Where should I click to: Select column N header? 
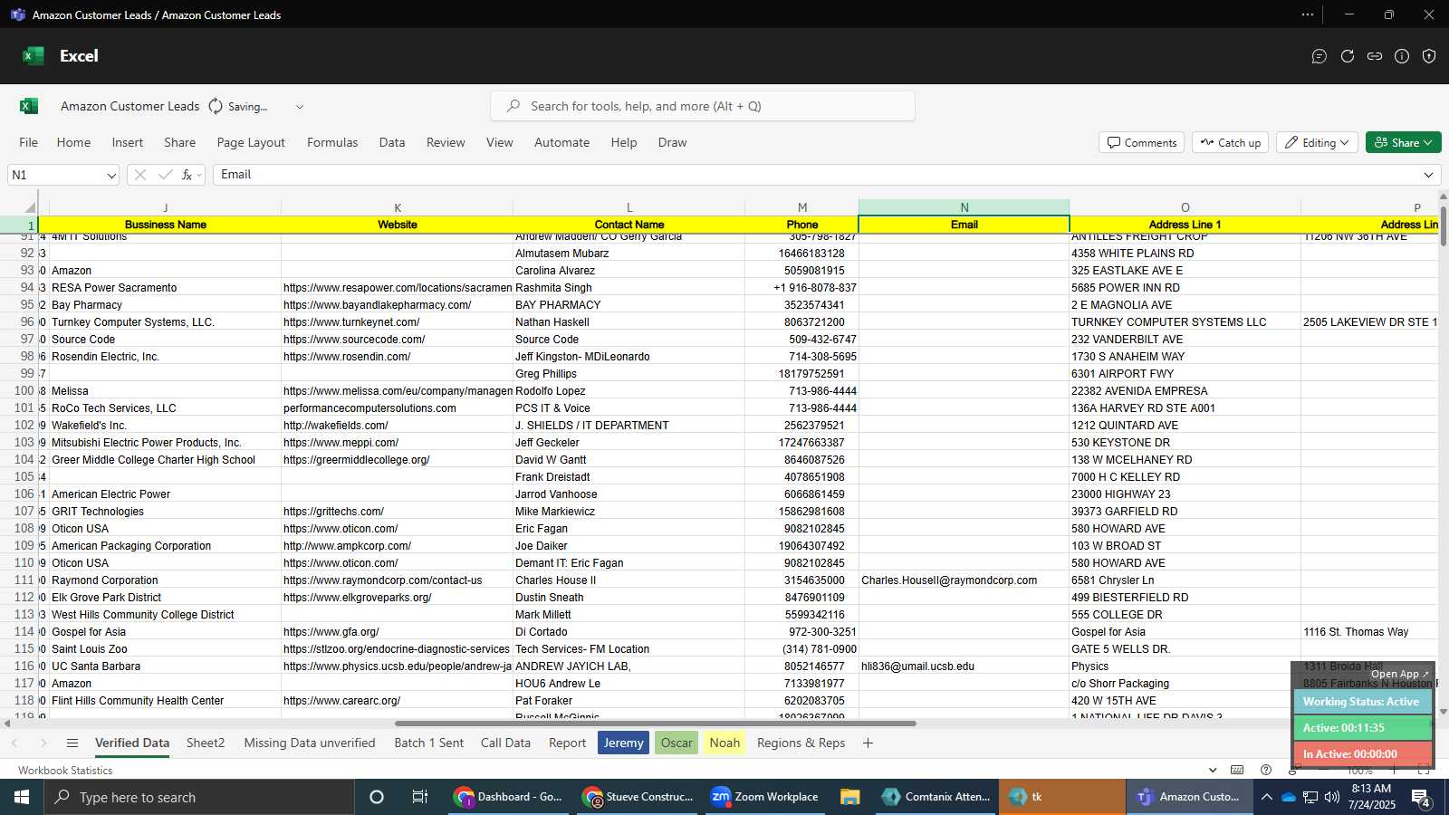[964, 207]
